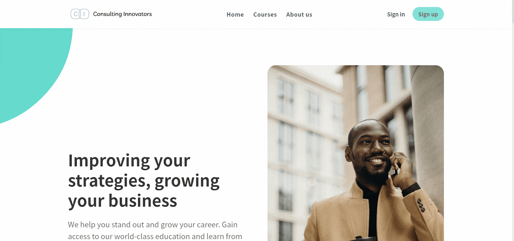The image size is (514, 241).
Task: Select the teal Sign up button
Action: pyautogui.click(x=428, y=14)
